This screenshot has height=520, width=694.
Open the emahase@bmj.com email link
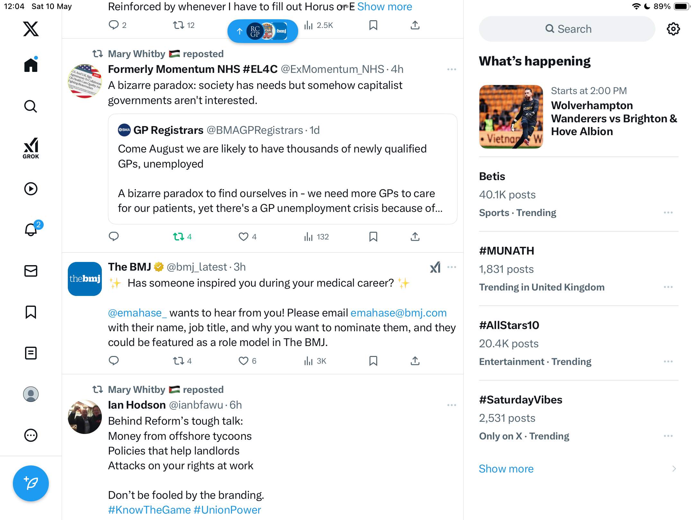coord(398,313)
